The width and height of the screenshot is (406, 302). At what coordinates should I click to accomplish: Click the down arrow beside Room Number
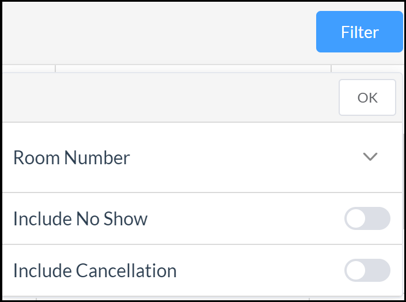[x=370, y=157]
